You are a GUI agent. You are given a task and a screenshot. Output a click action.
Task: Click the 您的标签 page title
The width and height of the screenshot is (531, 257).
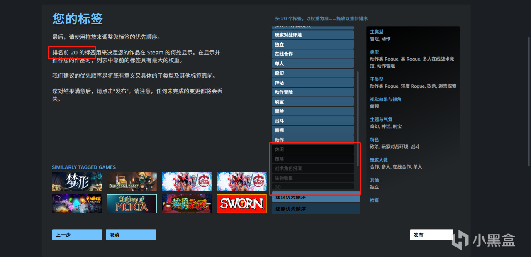pyautogui.click(x=78, y=19)
